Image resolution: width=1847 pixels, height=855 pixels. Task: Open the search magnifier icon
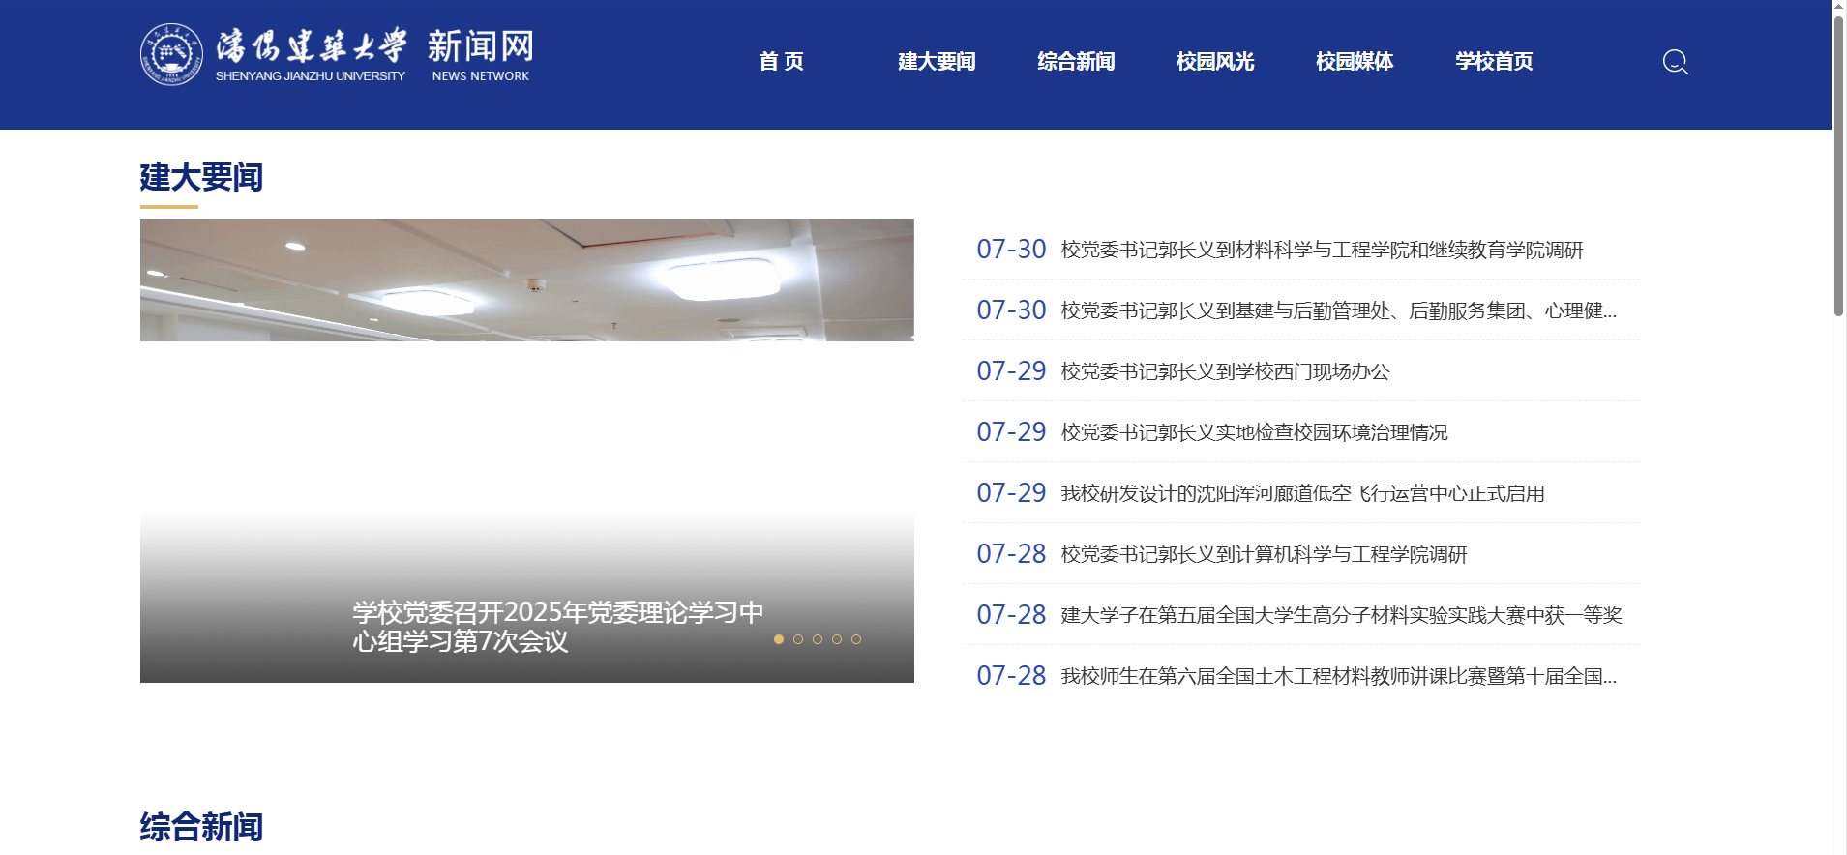click(1675, 62)
